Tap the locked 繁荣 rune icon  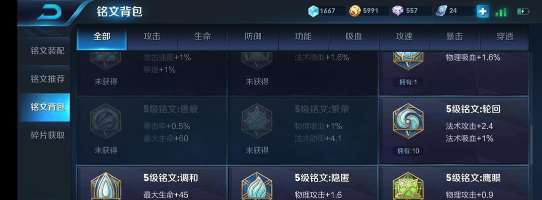click(257, 121)
